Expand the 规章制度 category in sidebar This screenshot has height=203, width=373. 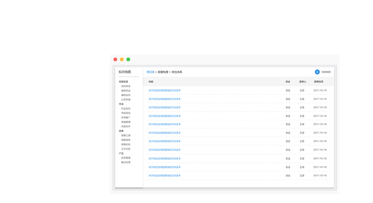123,82
